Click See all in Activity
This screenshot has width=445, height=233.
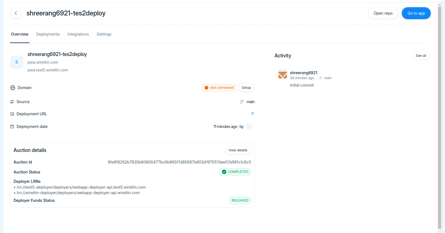[421, 56]
